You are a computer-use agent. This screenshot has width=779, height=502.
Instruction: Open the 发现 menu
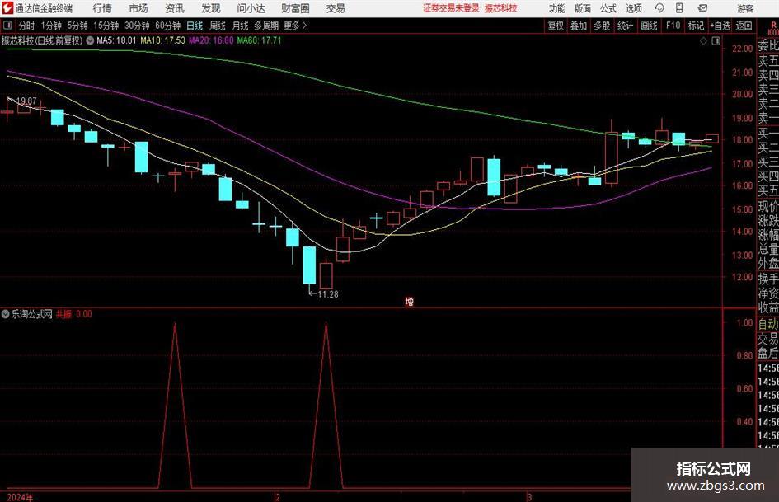click(x=211, y=8)
